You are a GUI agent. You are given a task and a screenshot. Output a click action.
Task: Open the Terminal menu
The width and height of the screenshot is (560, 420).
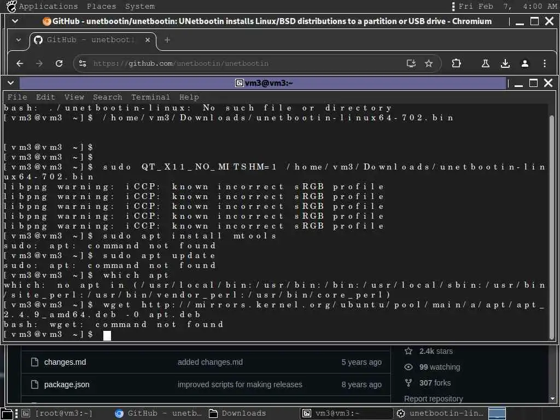point(150,97)
